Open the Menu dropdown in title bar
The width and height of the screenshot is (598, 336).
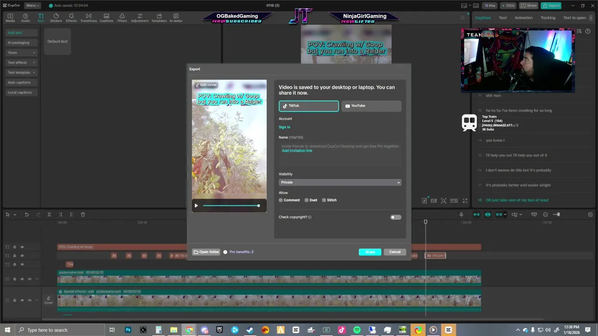point(32,5)
